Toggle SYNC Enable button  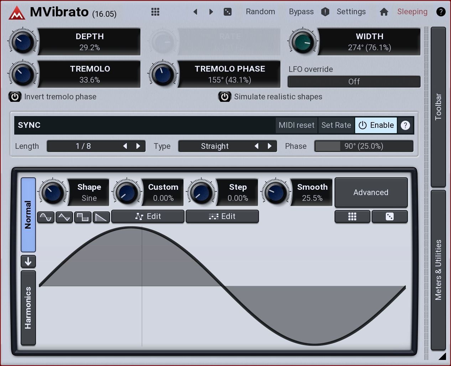[x=376, y=125]
